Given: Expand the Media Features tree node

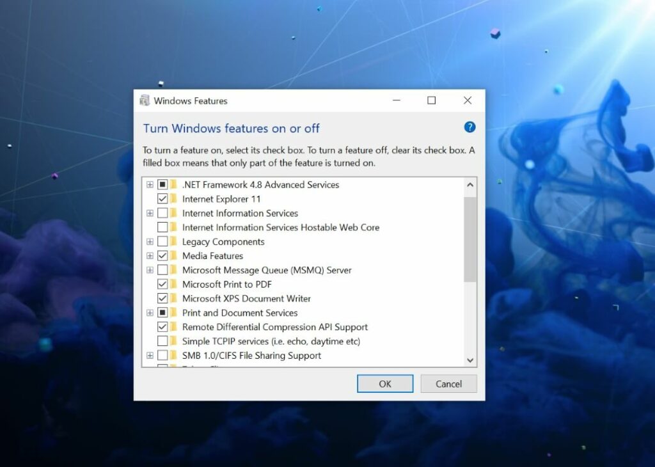Looking at the screenshot, I should (150, 256).
